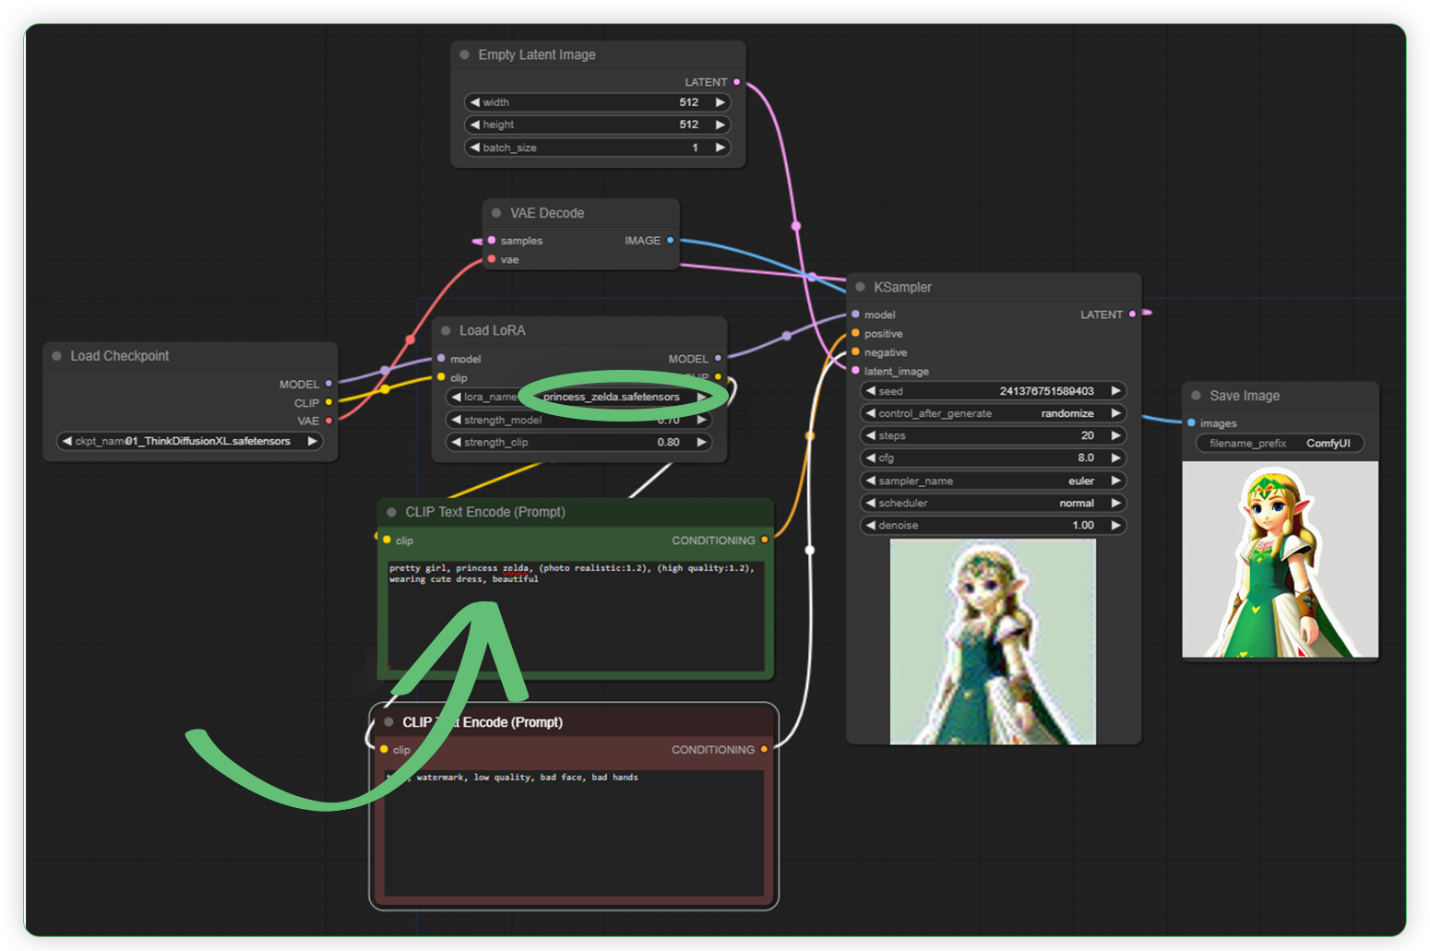Image resolution: width=1430 pixels, height=951 pixels.
Task: Open the ckpt_name checkpoint dropdown
Action: (190, 441)
